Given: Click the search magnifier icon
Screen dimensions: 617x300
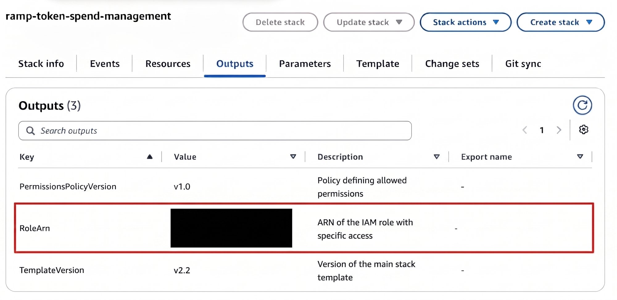Looking at the screenshot, I should pos(30,131).
